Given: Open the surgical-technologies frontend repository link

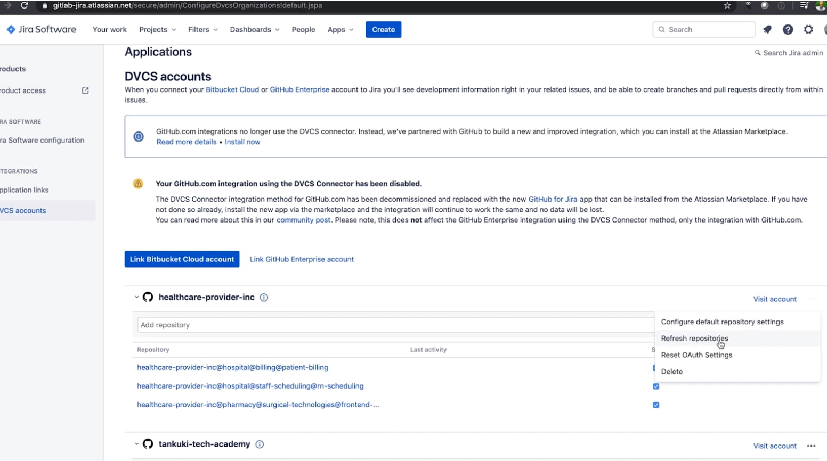Looking at the screenshot, I should point(258,405).
